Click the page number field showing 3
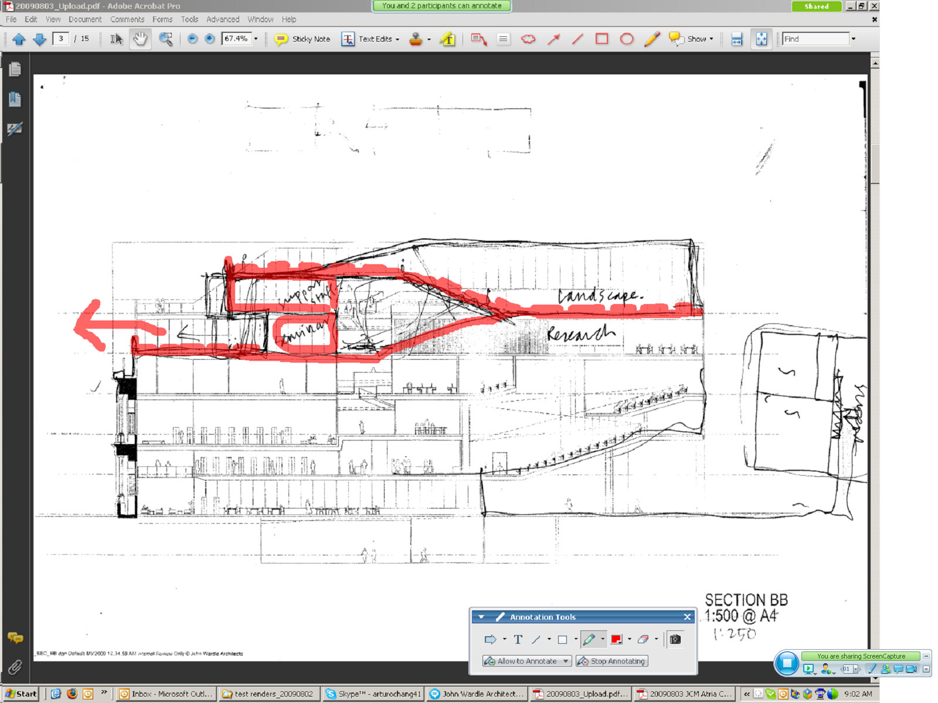This screenshot has width=938, height=703. [x=60, y=39]
